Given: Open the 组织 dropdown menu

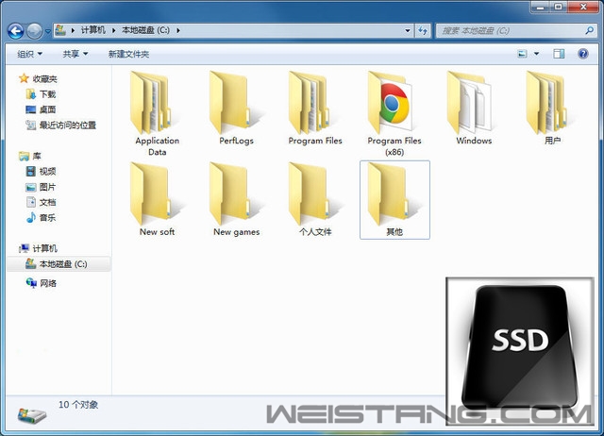Looking at the screenshot, I should coord(30,55).
